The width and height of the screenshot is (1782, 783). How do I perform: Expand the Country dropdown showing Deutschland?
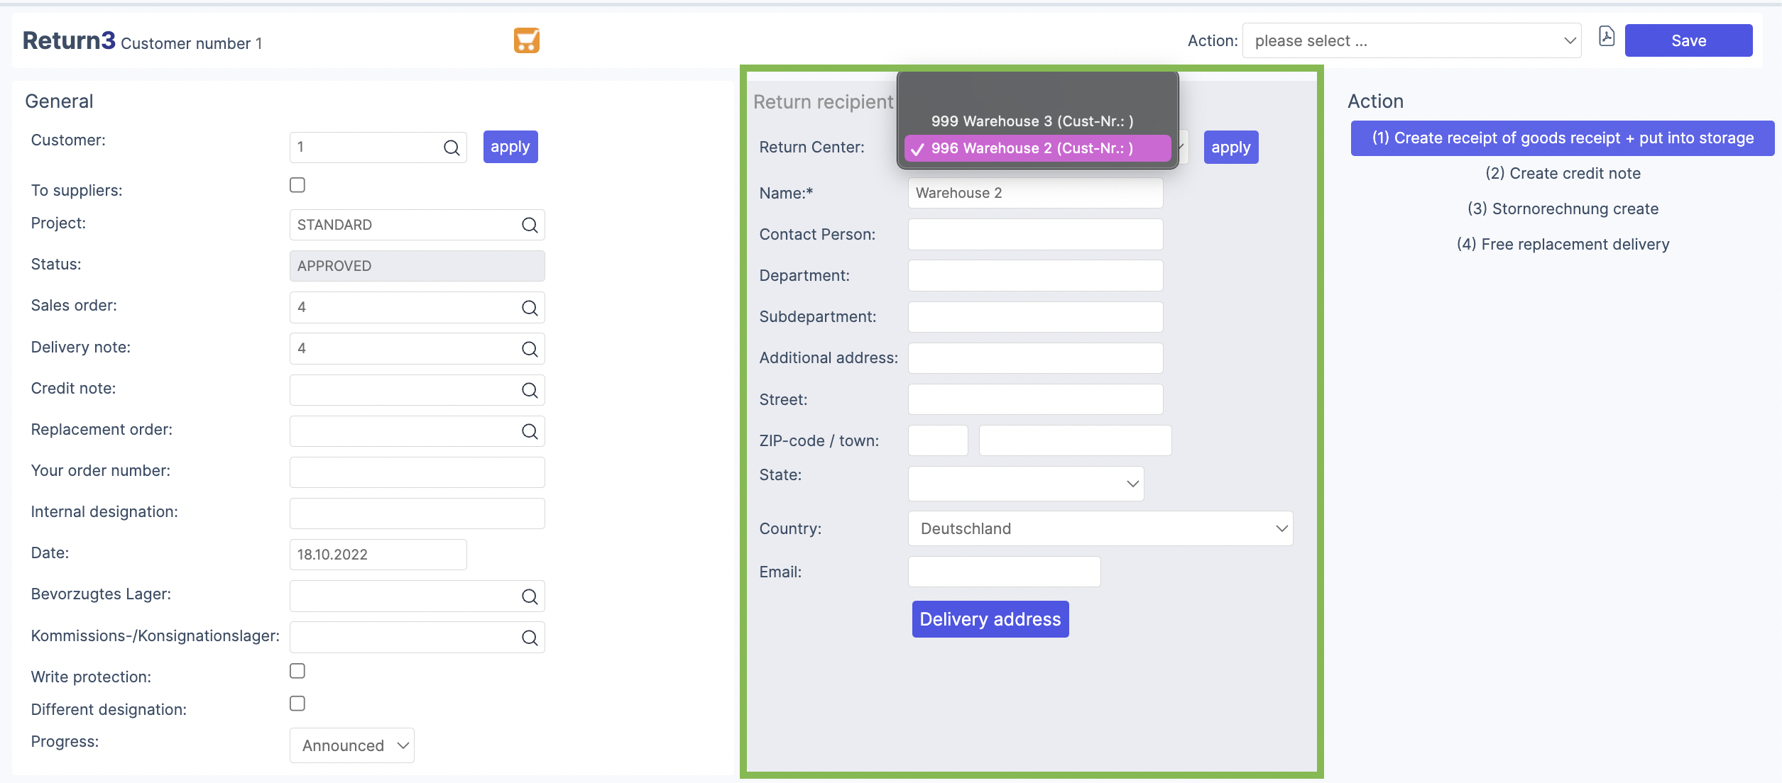pos(1100,528)
